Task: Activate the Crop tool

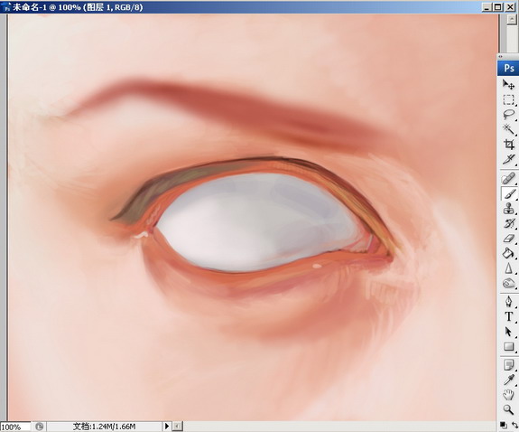Action: pyautogui.click(x=508, y=145)
